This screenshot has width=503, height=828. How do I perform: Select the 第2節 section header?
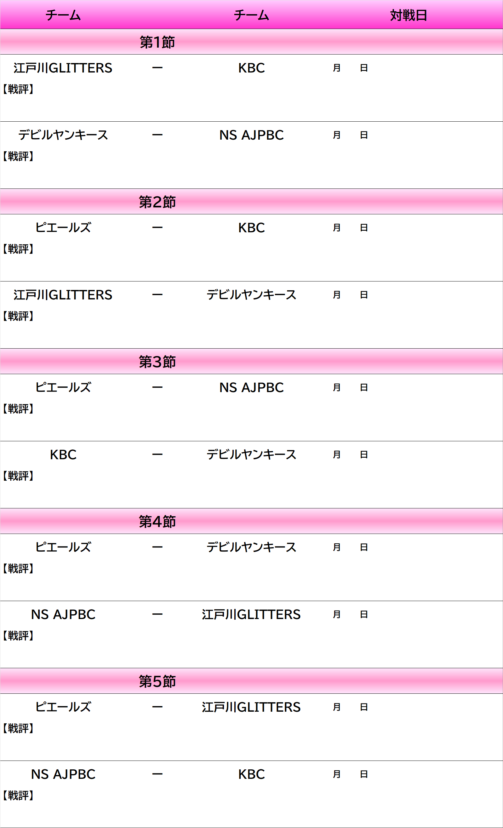(x=157, y=202)
